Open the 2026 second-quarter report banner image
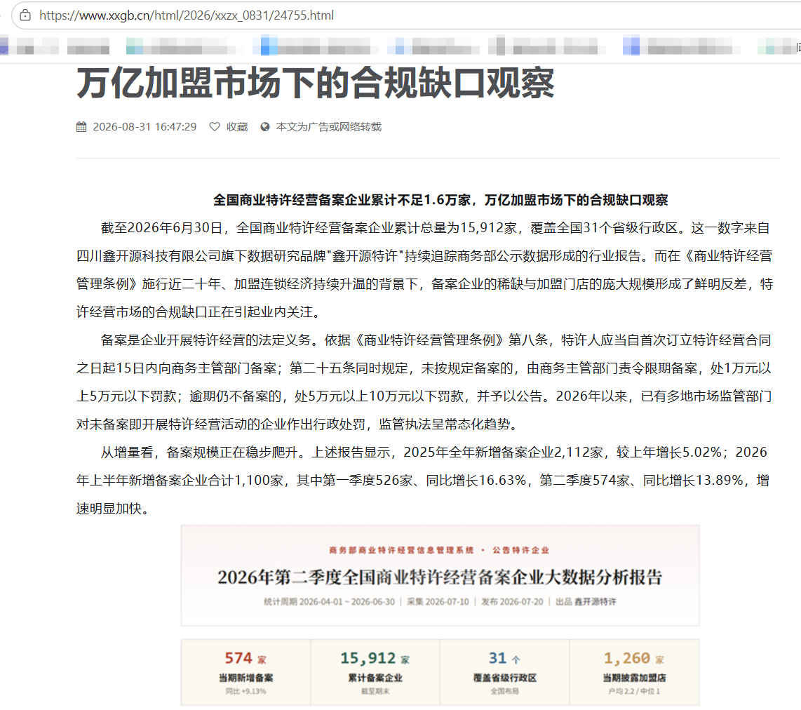801x710 pixels. pos(440,575)
